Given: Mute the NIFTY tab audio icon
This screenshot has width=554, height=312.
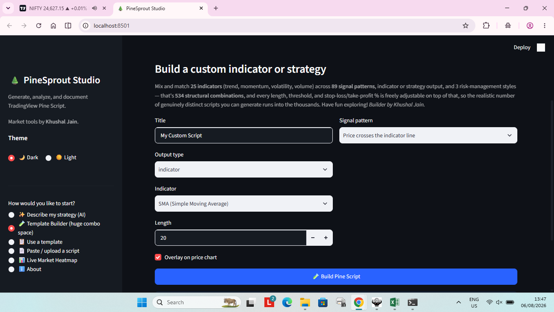Looking at the screenshot, I should click(95, 8).
